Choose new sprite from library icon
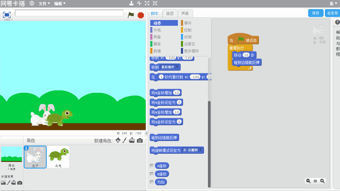 118,140
